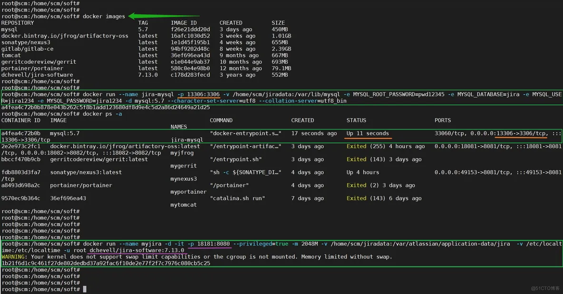The width and height of the screenshot is (563, 294).
Task: Select the 1.01GB size value
Action: pos(281,36)
